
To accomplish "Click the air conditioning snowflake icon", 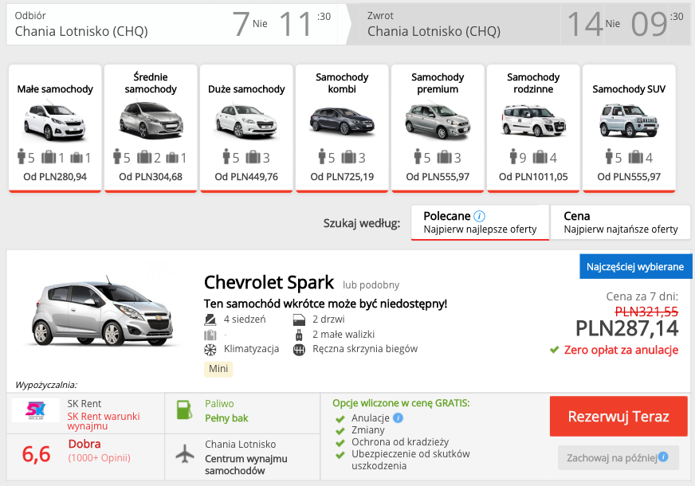I will [210, 349].
